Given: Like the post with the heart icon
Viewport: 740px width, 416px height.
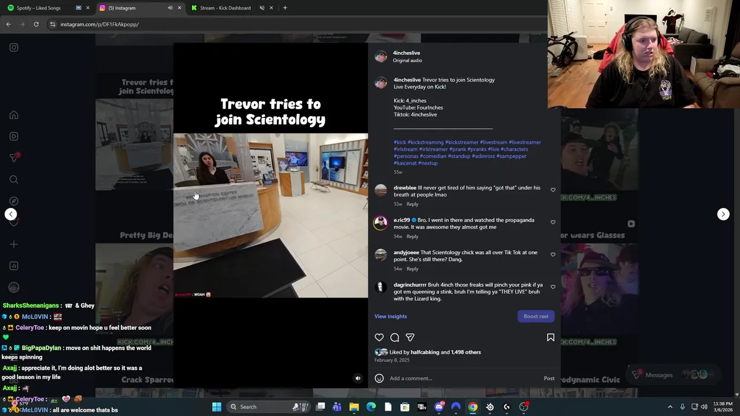Looking at the screenshot, I should (379, 337).
